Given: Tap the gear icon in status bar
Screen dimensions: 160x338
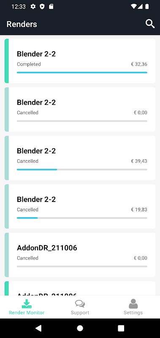Looking at the screenshot, I should point(33,7).
